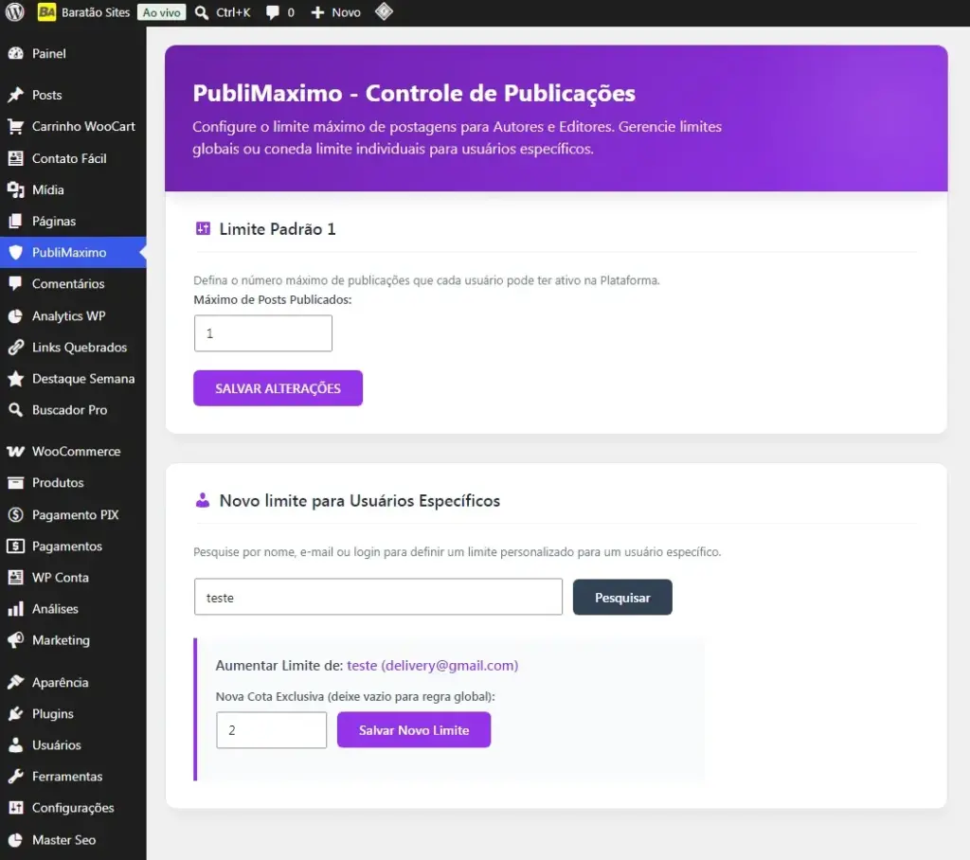
Task: Select Mídia menu label
Action: coord(47,190)
